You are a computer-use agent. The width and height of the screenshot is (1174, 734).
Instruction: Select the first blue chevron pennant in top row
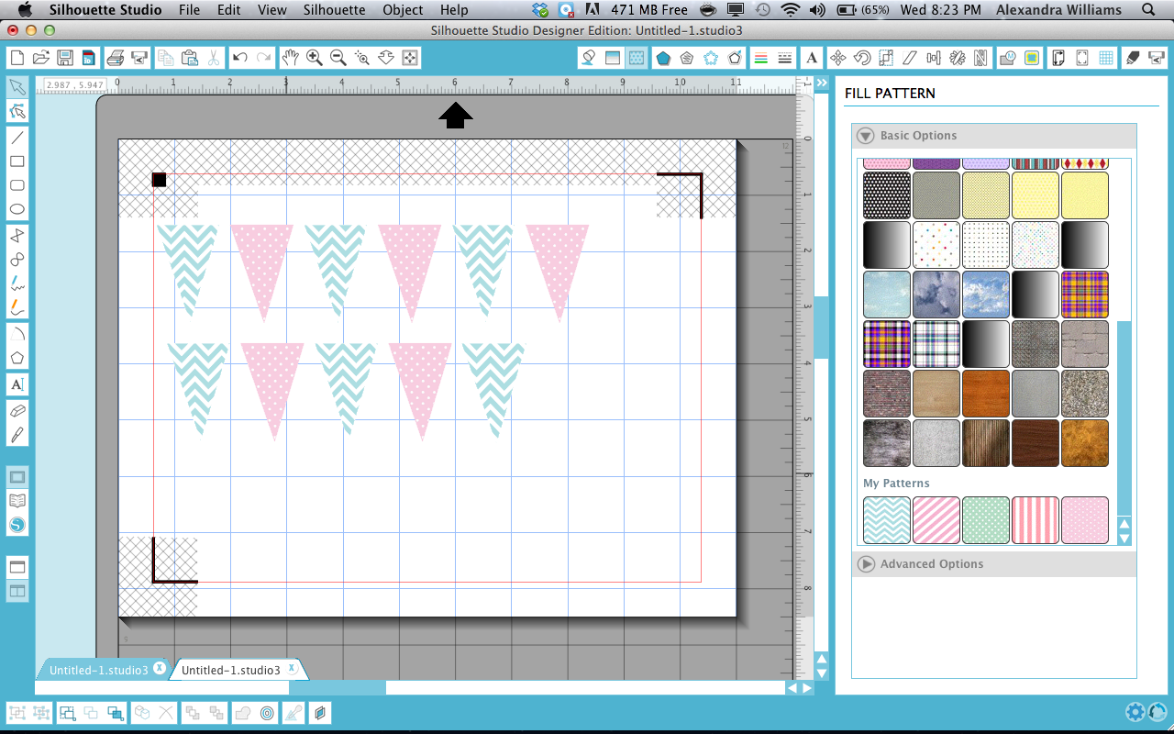(187, 266)
